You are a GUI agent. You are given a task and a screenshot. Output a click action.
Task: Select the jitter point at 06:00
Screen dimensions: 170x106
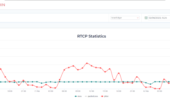pyautogui.click(x=64, y=70)
